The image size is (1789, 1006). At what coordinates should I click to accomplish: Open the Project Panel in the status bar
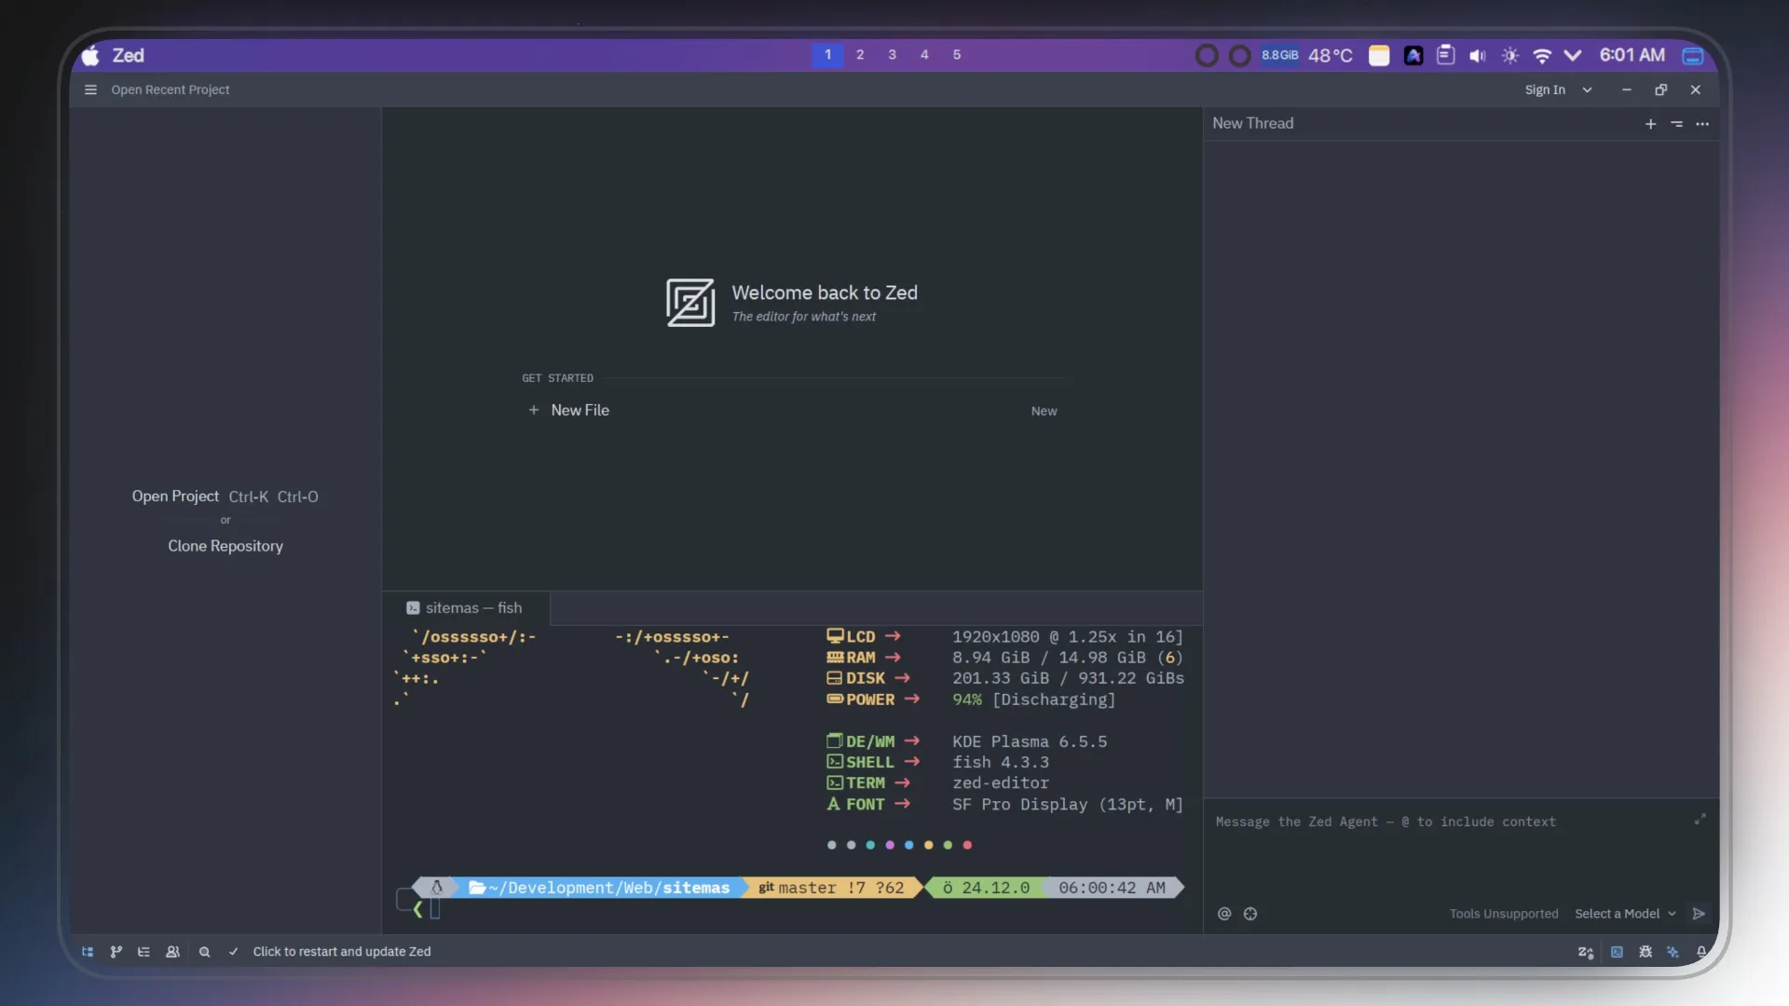88,952
